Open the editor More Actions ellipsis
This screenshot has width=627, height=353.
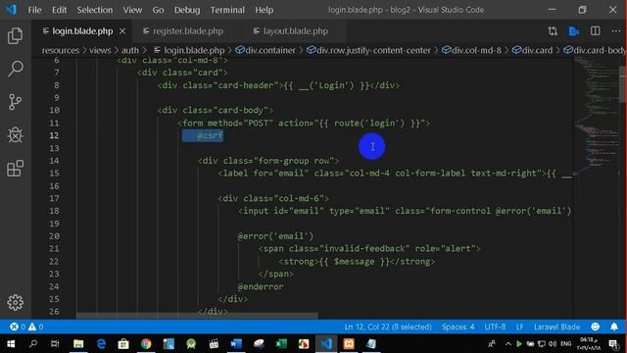616,31
